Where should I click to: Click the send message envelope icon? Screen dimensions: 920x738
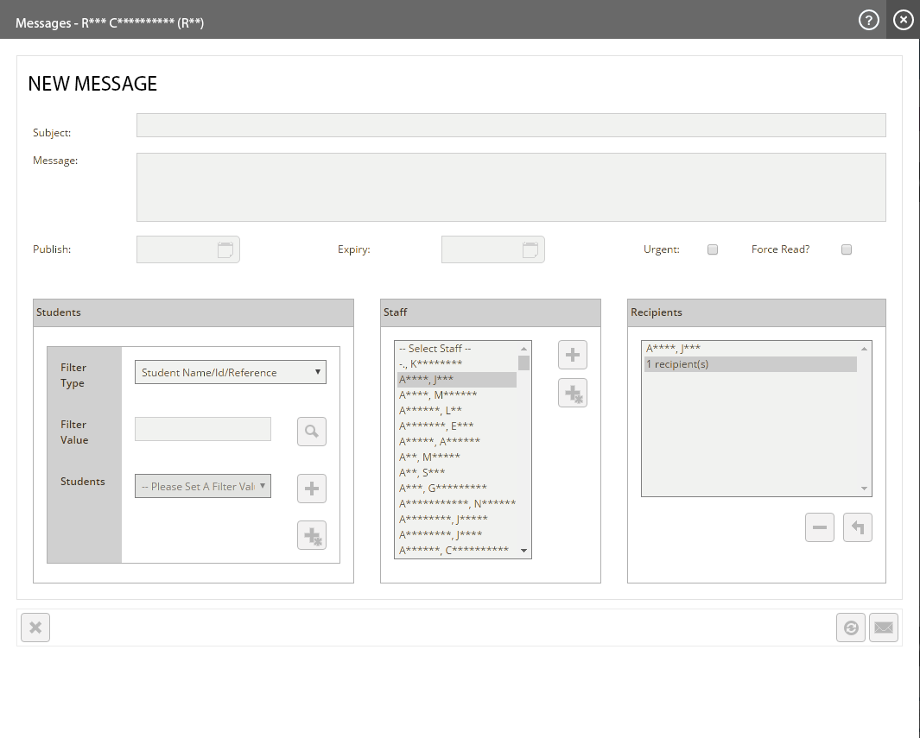click(x=883, y=628)
